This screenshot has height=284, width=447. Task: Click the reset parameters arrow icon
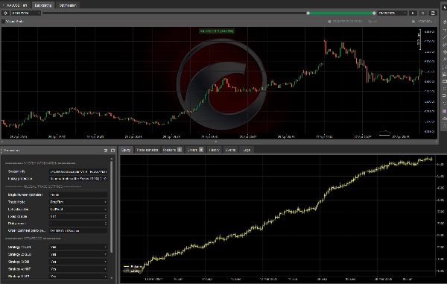click(106, 151)
